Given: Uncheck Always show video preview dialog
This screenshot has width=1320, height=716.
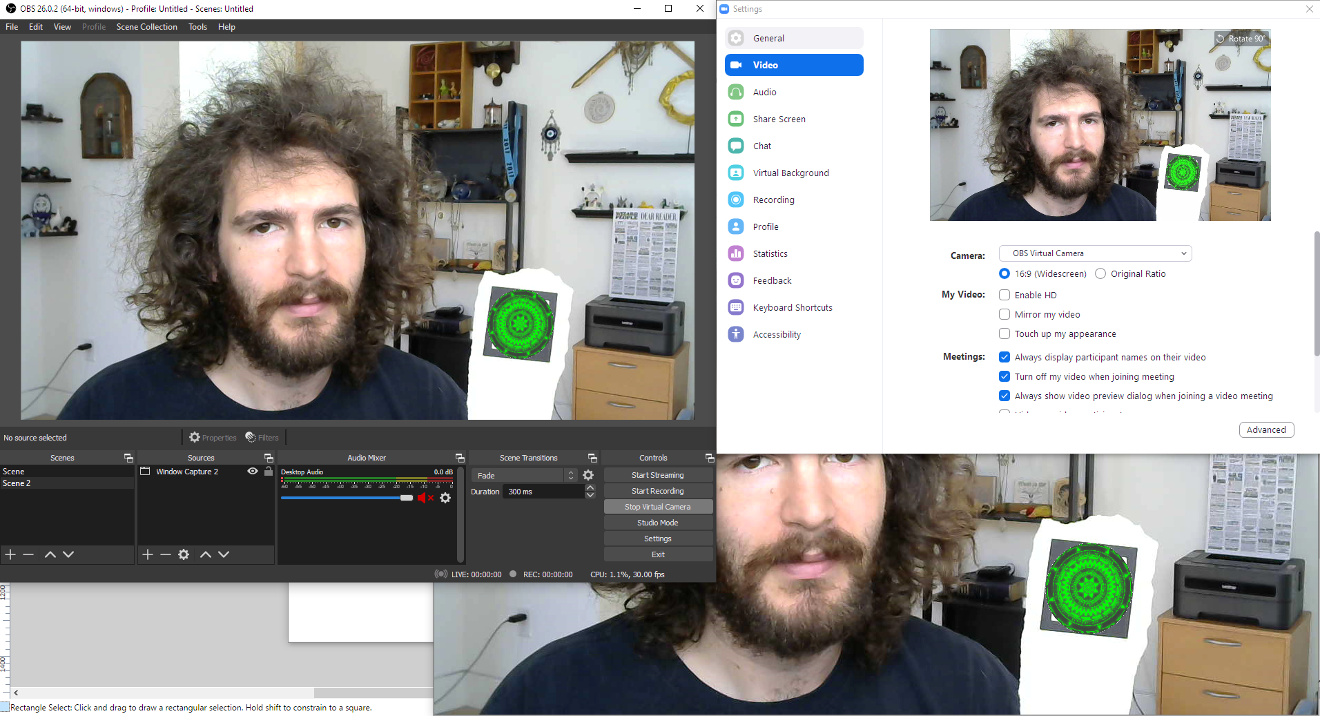Looking at the screenshot, I should pyautogui.click(x=1004, y=396).
